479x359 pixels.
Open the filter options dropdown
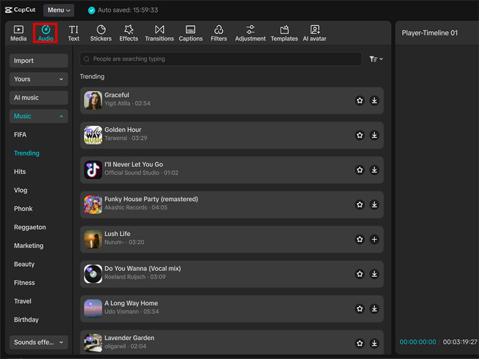point(376,59)
